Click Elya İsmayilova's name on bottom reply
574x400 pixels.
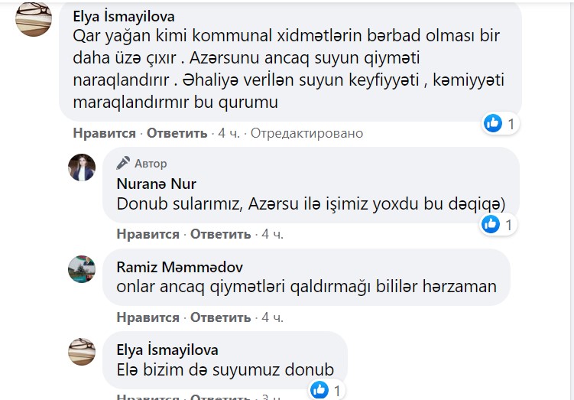[167, 350]
